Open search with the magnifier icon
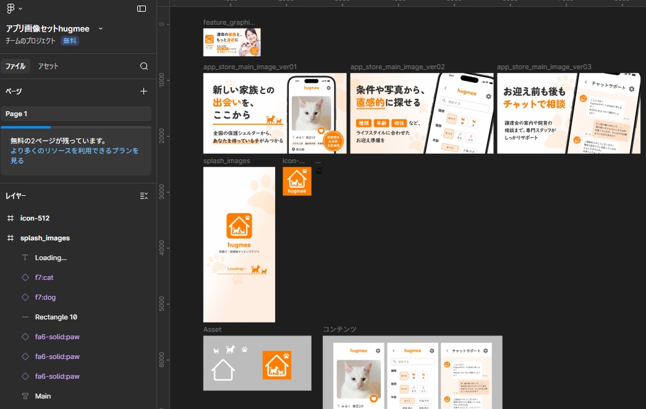 click(144, 66)
